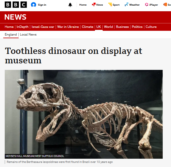The height and width of the screenshot is (167, 171).
Task: Click the blue account avatar icon
Action: coord(33,5)
